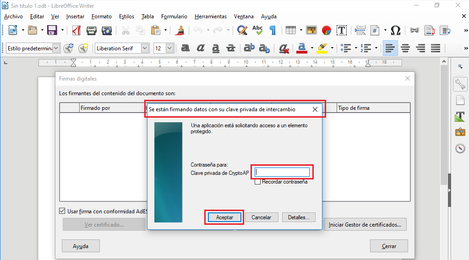Viewport: 469px width, 260px height.
Task: Toggle justified paragraph alignment
Action: (436, 48)
